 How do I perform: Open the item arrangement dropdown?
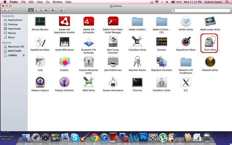point(62,10)
